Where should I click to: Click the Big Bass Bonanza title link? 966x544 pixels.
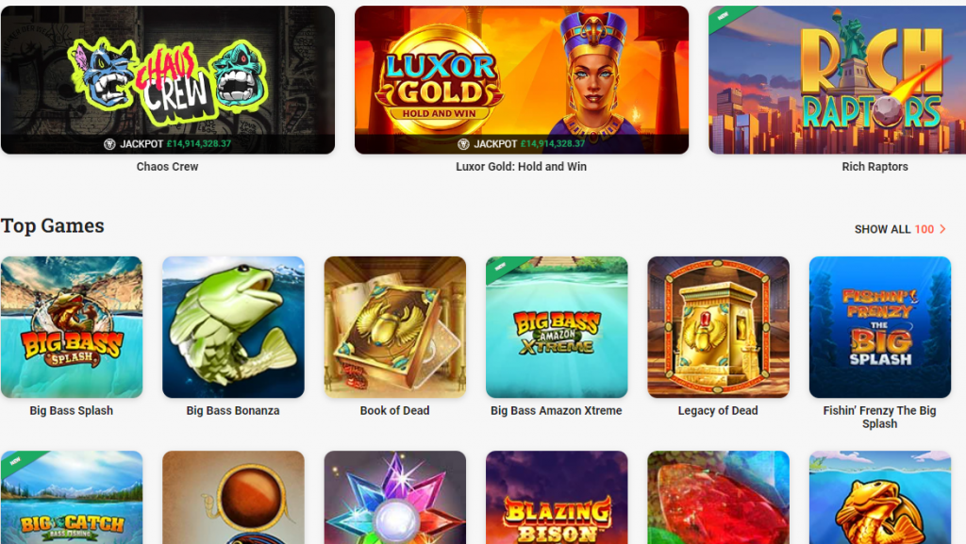click(233, 410)
